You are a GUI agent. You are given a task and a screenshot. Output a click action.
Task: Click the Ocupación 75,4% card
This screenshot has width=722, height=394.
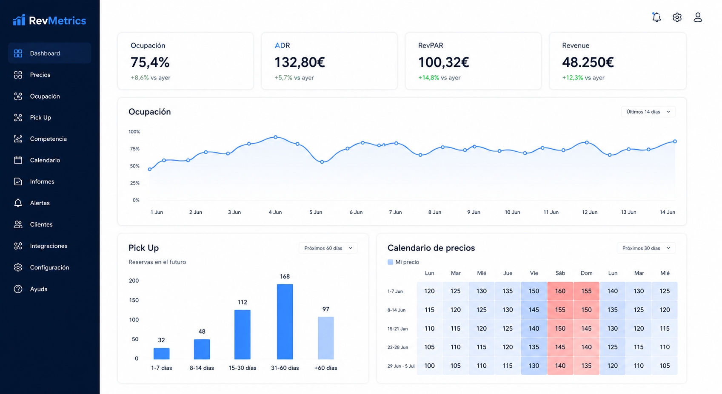pyautogui.click(x=185, y=61)
